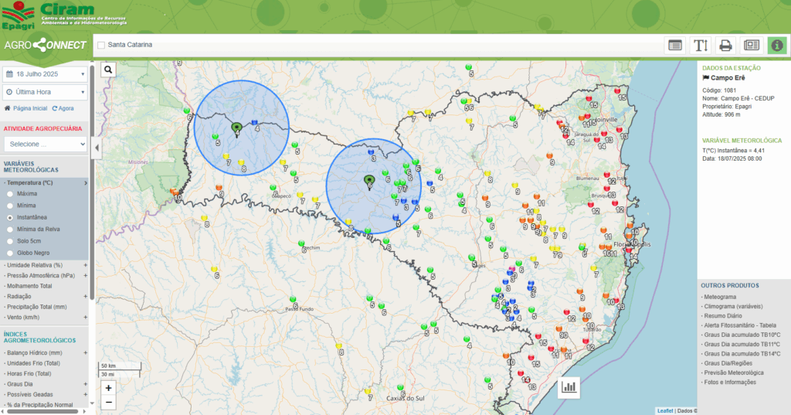Print the map with printer icon
The image size is (791, 415).
pyautogui.click(x=726, y=46)
